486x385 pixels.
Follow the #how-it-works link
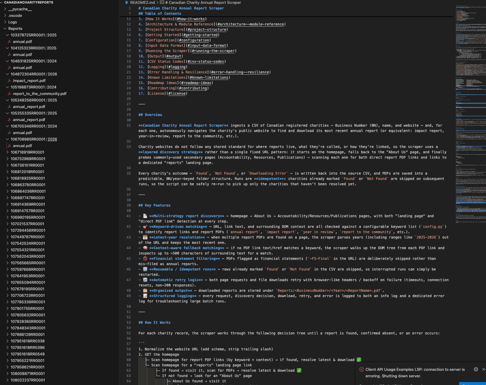(x=191, y=19)
